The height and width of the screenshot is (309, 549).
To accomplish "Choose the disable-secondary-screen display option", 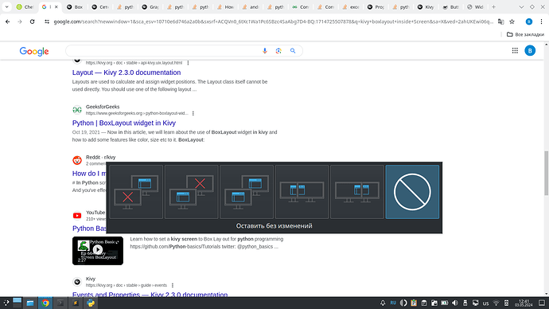I will pyautogui.click(x=192, y=192).
